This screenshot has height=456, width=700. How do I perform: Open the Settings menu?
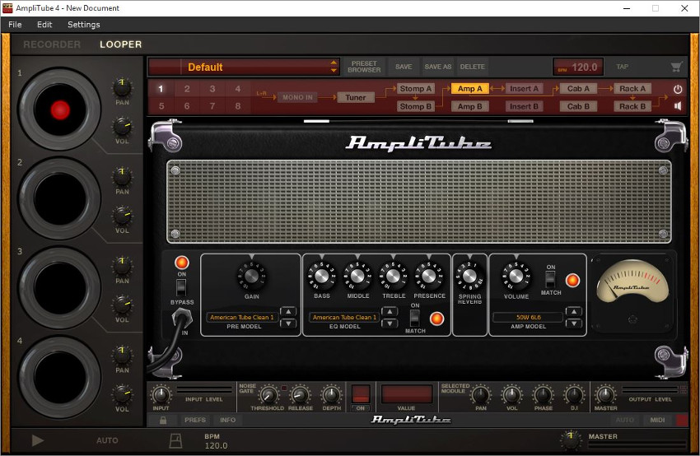tap(83, 25)
